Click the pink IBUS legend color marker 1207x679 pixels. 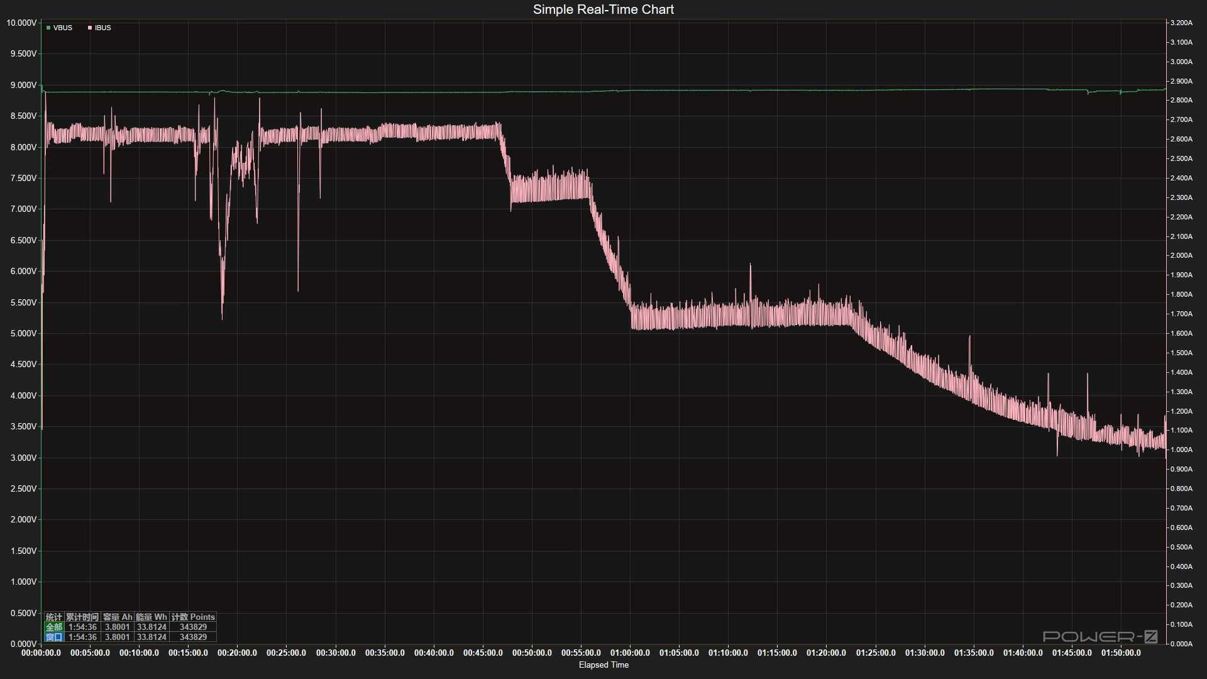90,28
